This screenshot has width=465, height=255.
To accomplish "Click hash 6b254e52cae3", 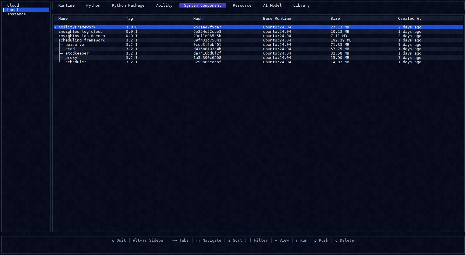I will pyautogui.click(x=207, y=31).
